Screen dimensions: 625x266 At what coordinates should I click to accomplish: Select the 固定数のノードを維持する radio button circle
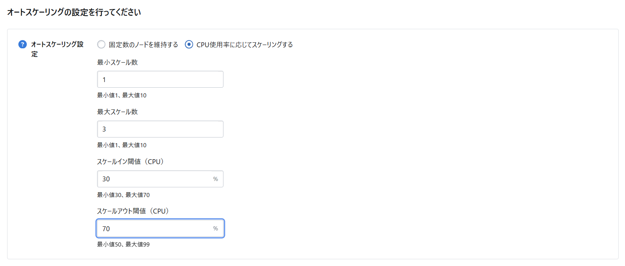101,45
